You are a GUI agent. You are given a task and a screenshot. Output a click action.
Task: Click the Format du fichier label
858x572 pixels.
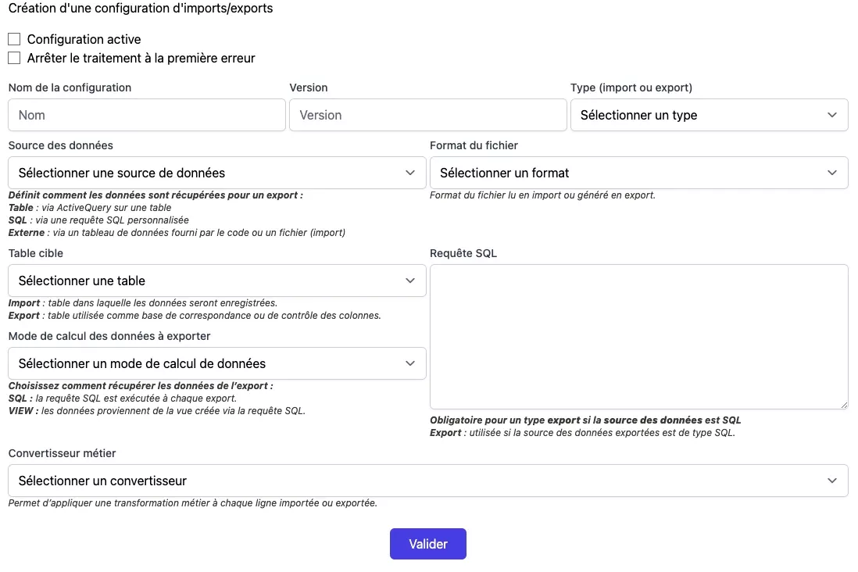click(x=474, y=145)
